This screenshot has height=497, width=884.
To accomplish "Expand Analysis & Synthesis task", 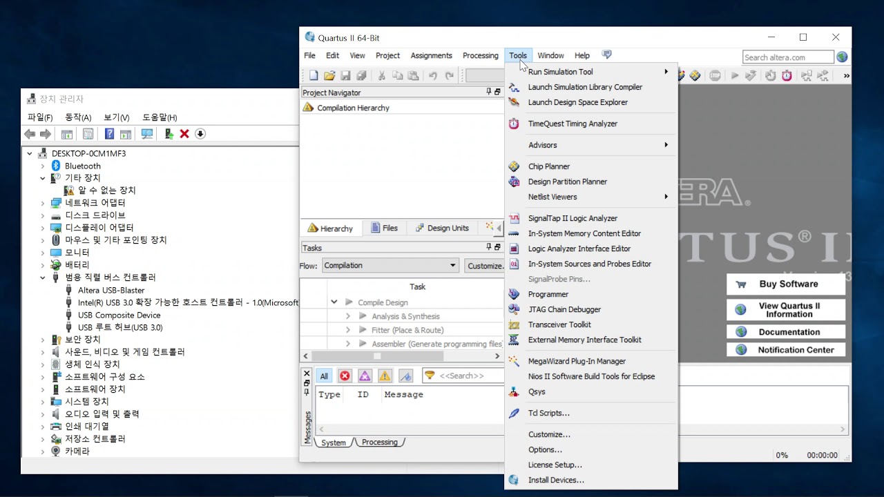I will click(x=348, y=316).
